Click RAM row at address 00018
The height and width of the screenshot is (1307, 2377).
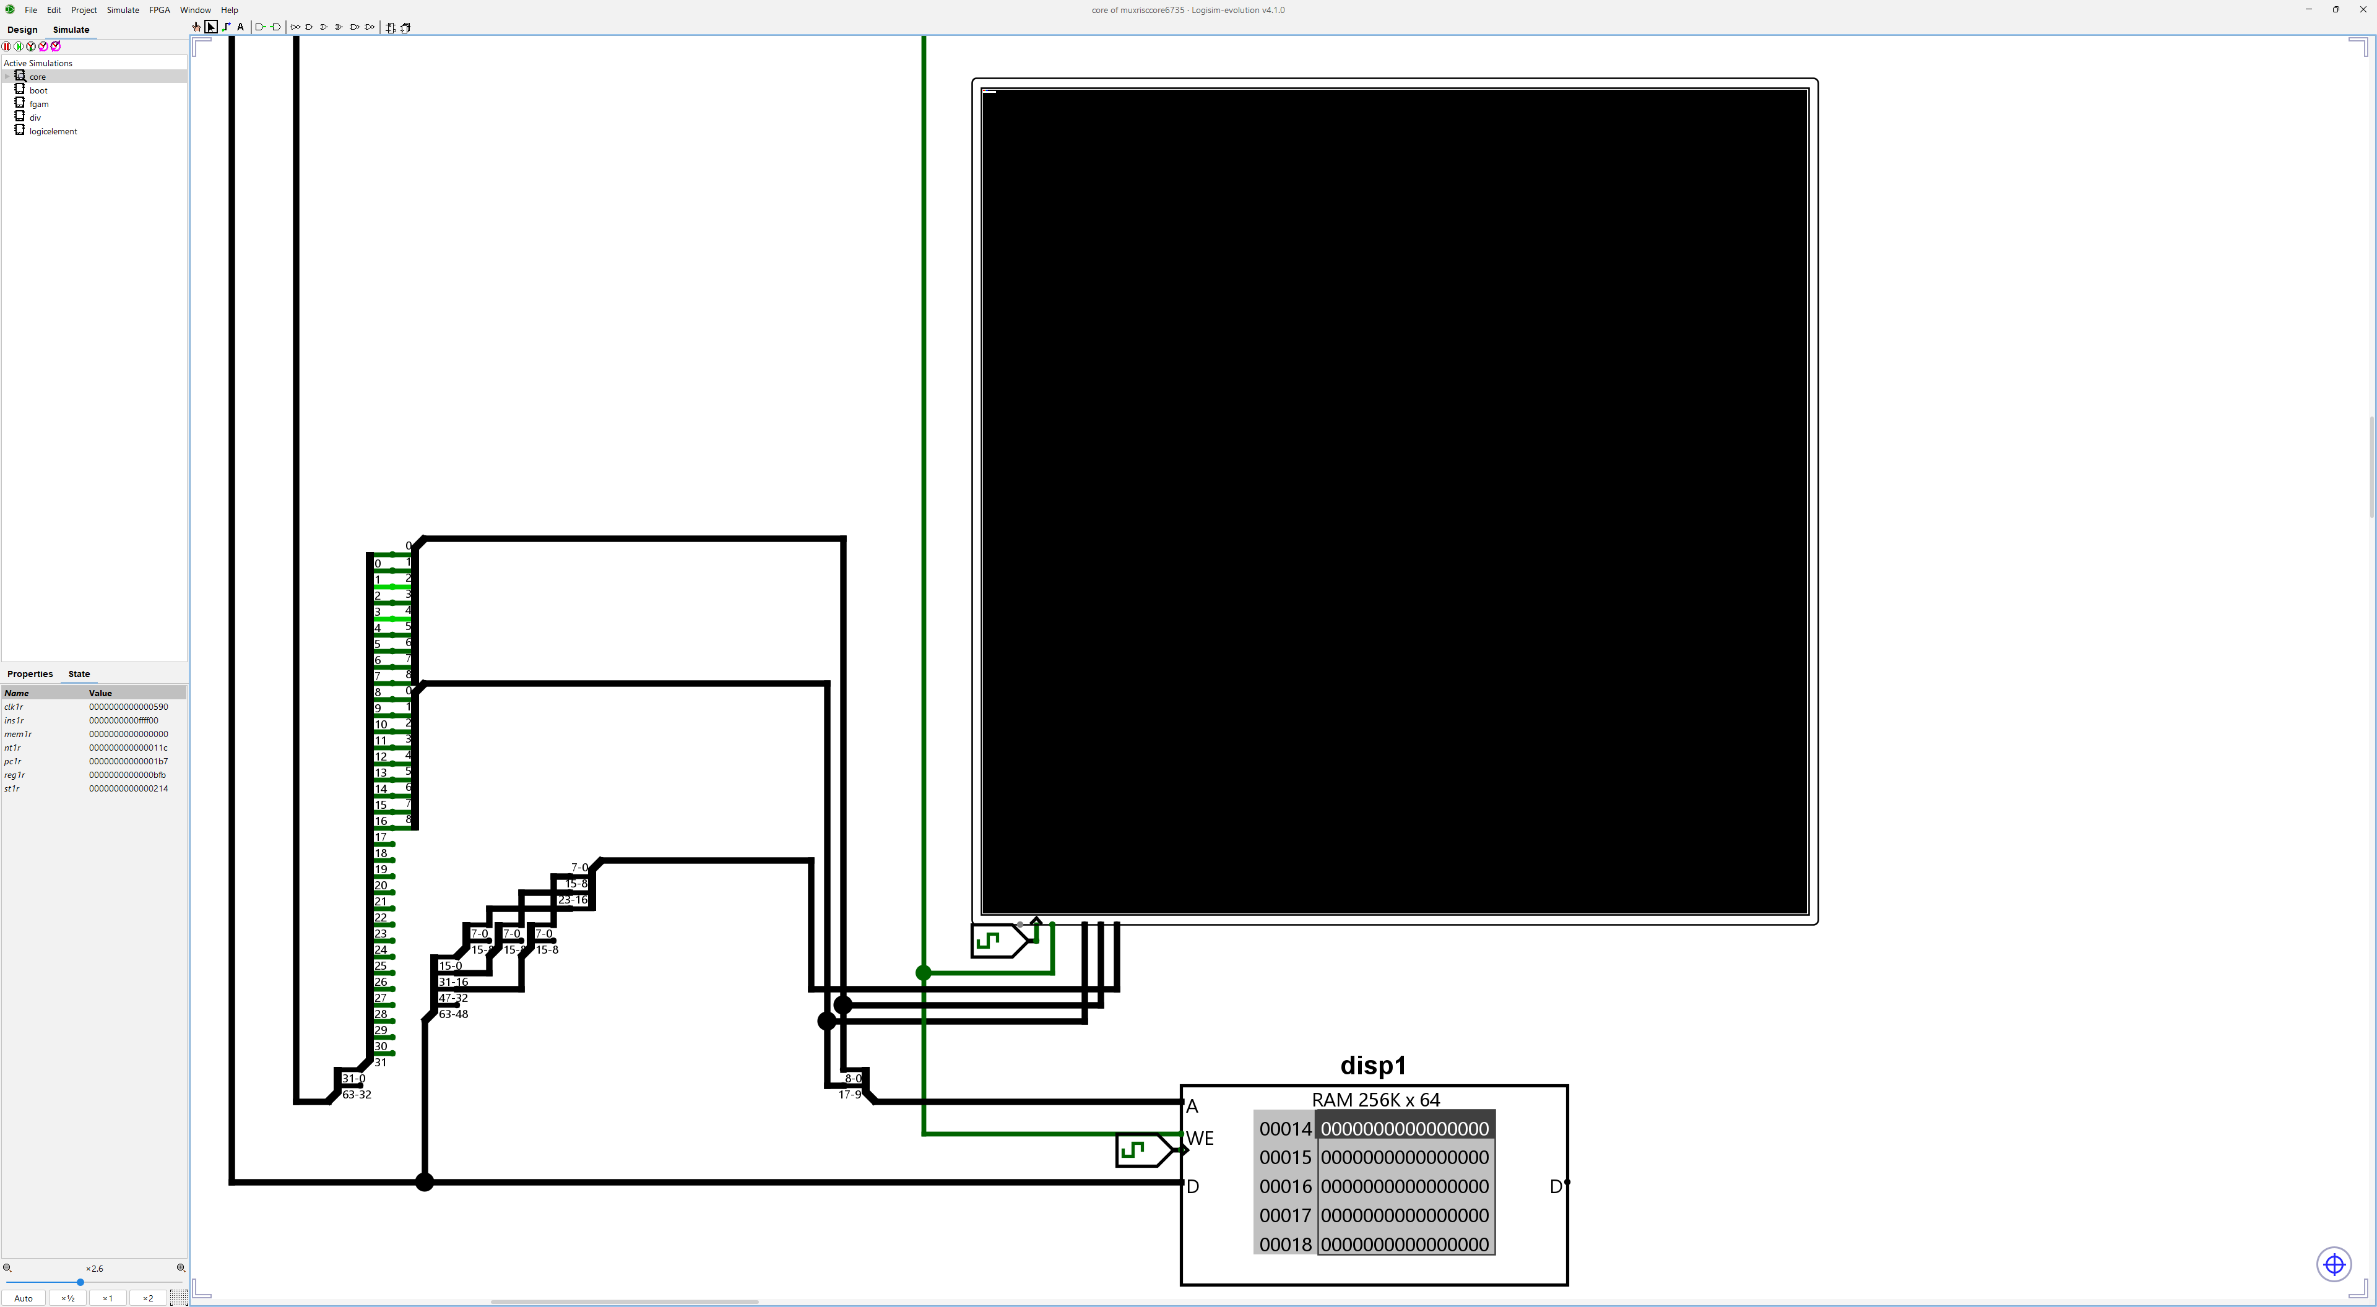[x=1374, y=1244]
